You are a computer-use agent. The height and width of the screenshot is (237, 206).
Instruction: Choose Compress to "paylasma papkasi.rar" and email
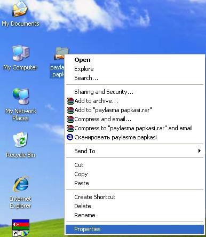click(x=134, y=128)
